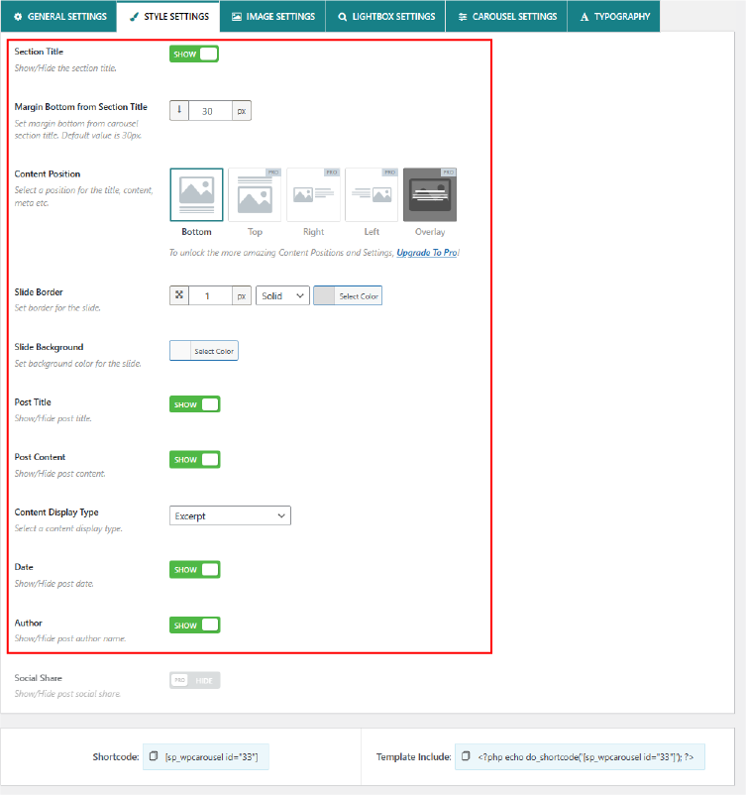Select the Right content position
746x795 pixels.
(313, 194)
